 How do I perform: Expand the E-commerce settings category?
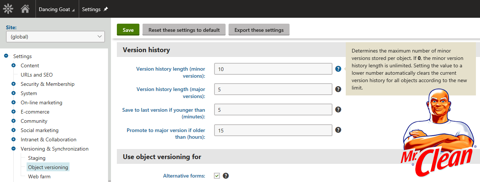pyautogui.click(x=14, y=112)
